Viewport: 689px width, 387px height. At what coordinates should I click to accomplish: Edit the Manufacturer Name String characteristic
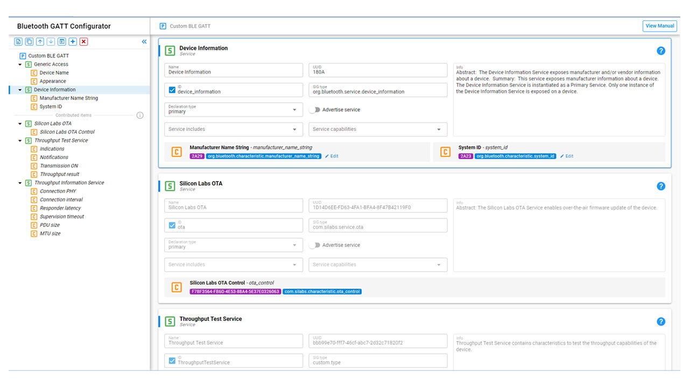[x=332, y=156]
